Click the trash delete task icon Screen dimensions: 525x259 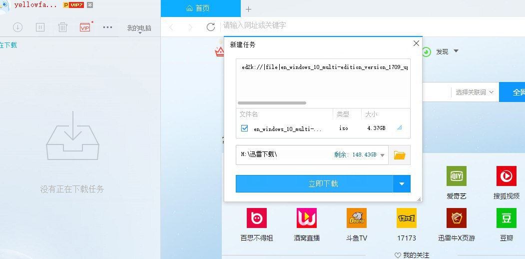pyautogui.click(x=62, y=27)
